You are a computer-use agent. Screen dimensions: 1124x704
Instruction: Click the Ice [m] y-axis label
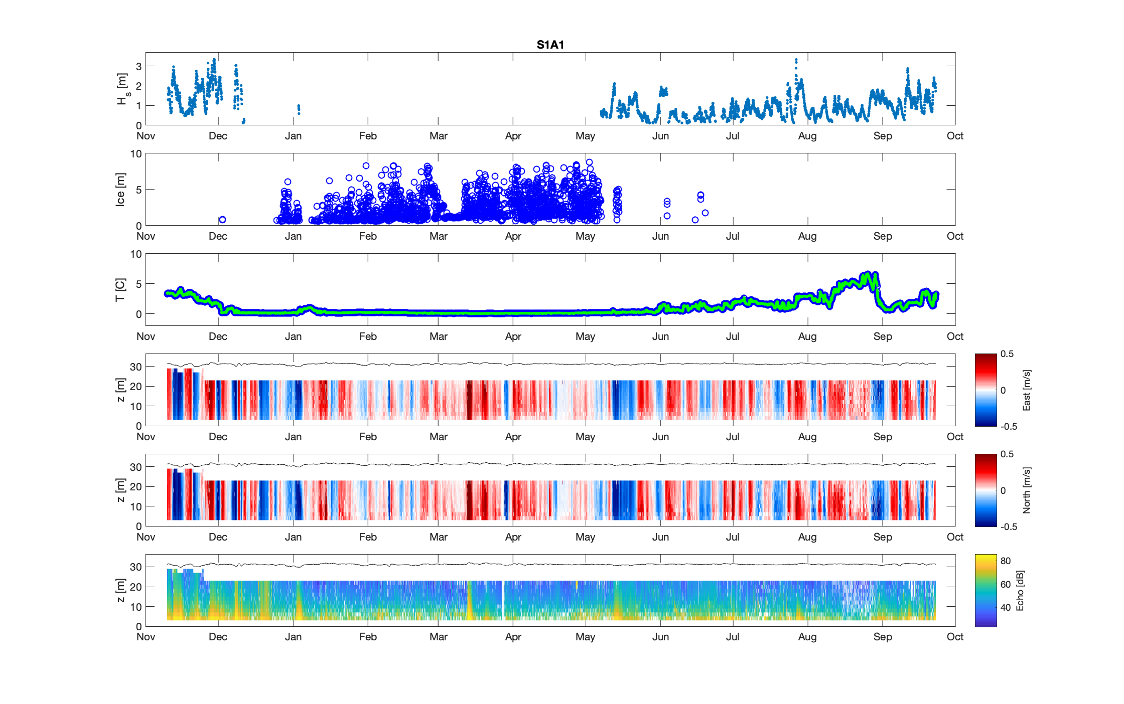(120, 190)
